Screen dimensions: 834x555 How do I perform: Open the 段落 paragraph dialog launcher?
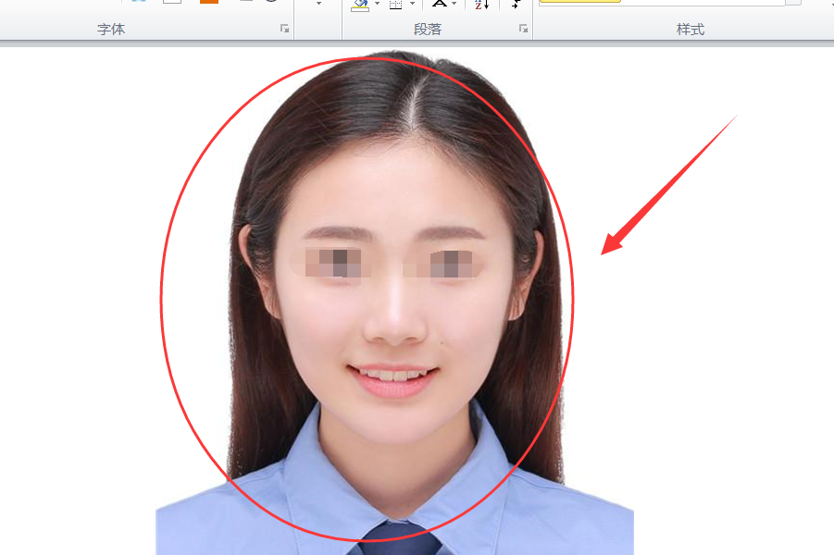tap(523, 29)
